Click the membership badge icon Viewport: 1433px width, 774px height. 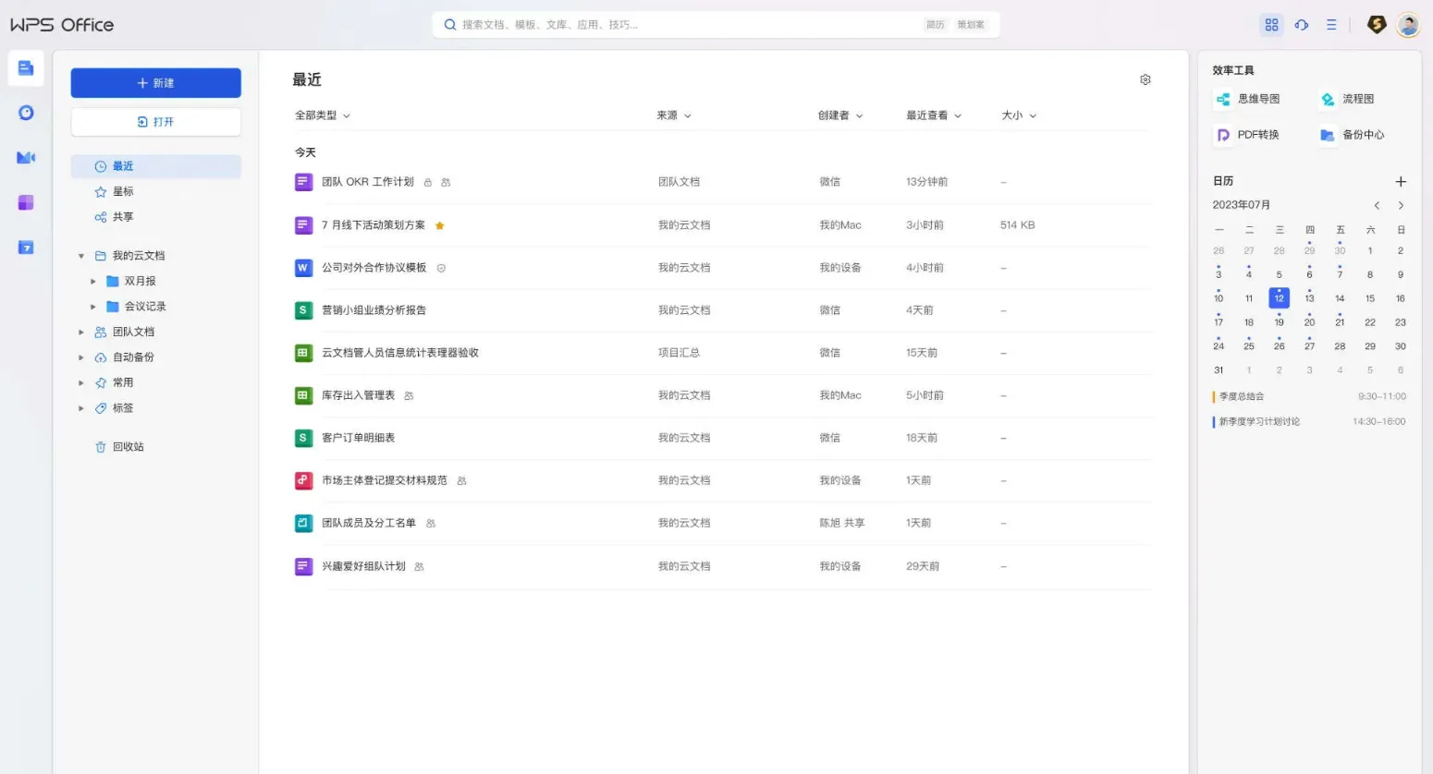pyautogui.click(x=1377, y=25)
